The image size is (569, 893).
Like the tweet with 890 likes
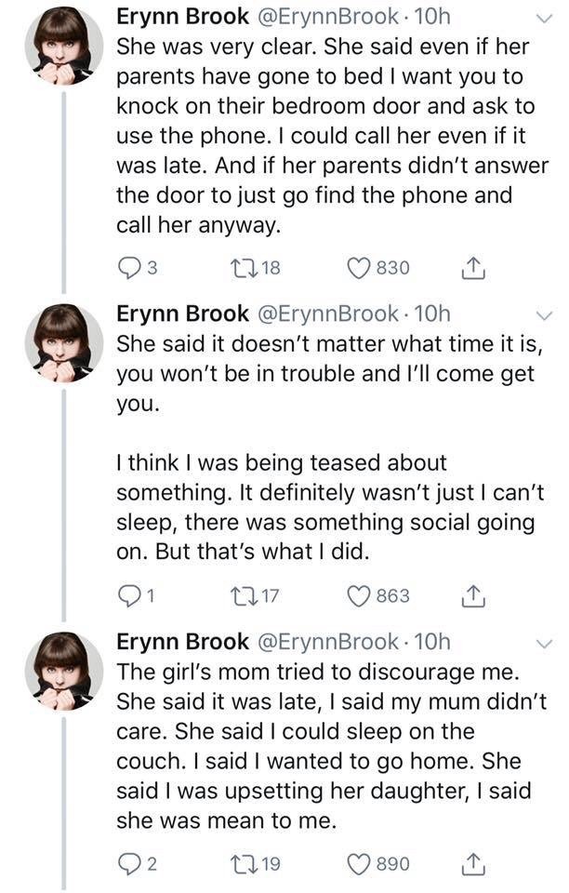tap(360, 864)
